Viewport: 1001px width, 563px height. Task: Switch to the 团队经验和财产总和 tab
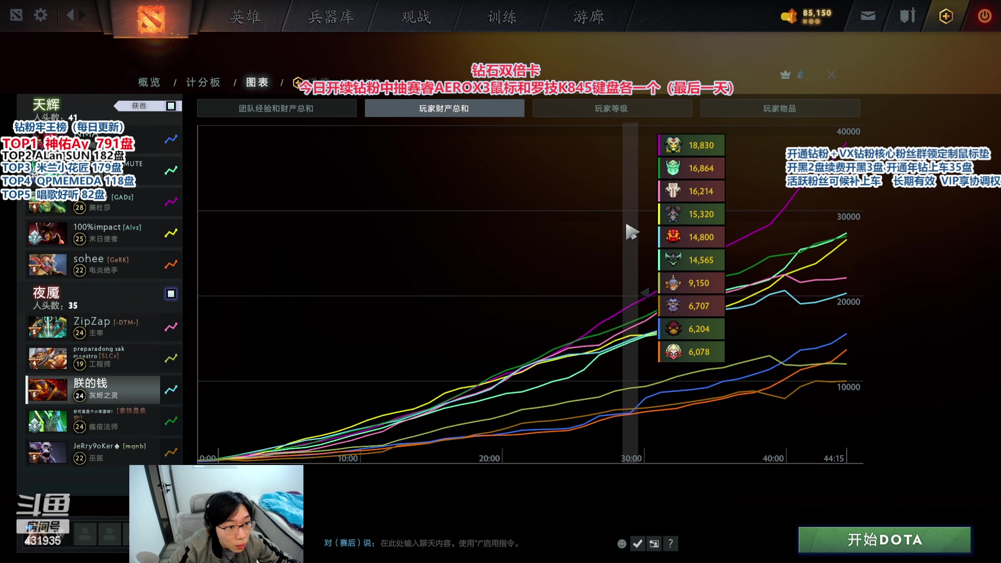[x=276, y=108]
